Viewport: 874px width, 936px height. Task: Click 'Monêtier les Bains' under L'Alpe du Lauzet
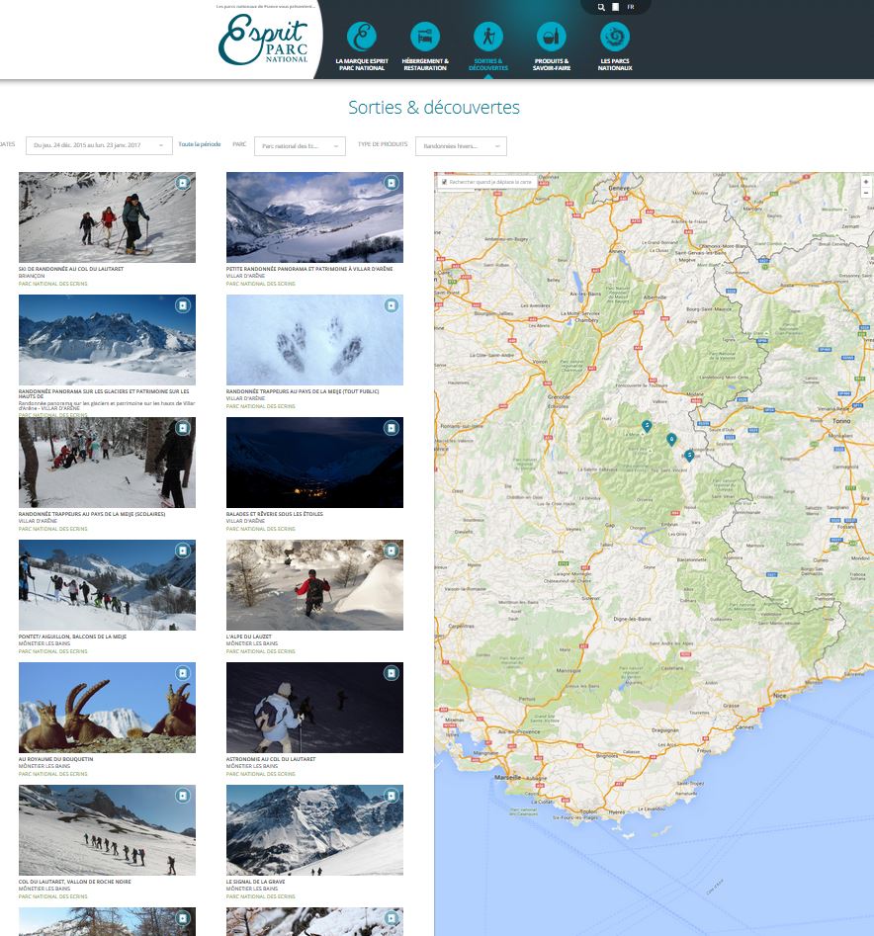[x=252, y=643]
